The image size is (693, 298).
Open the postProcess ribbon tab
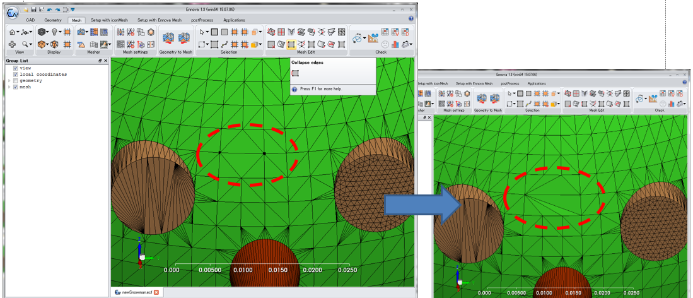(202, 20)
